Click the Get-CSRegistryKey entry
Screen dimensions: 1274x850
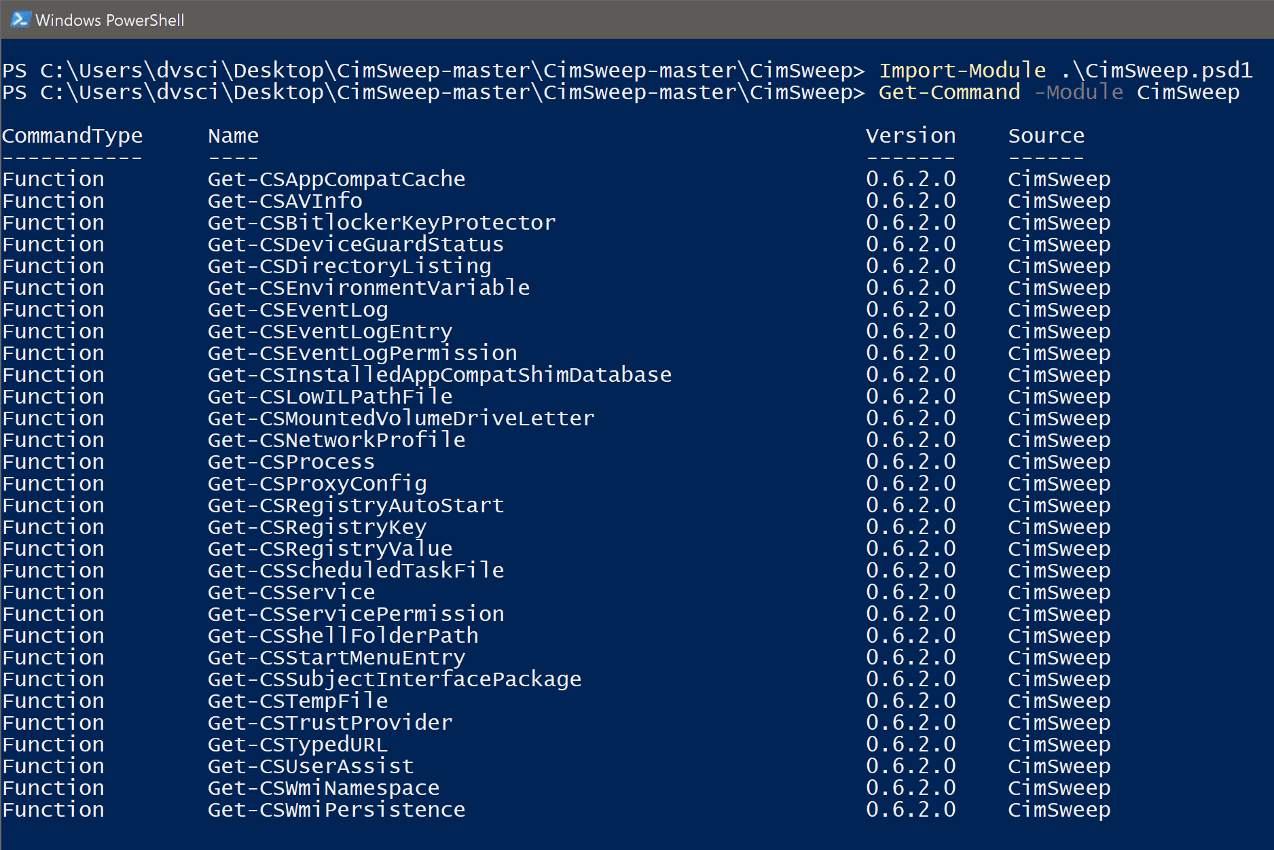pyautogui.click(x=317, y=527)
